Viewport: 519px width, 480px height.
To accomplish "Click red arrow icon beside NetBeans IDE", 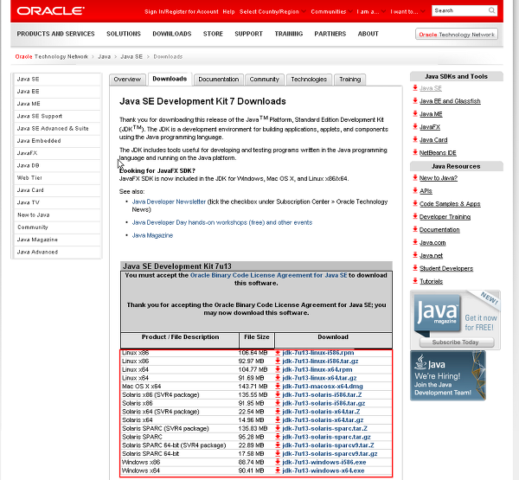I will (415, 152).
